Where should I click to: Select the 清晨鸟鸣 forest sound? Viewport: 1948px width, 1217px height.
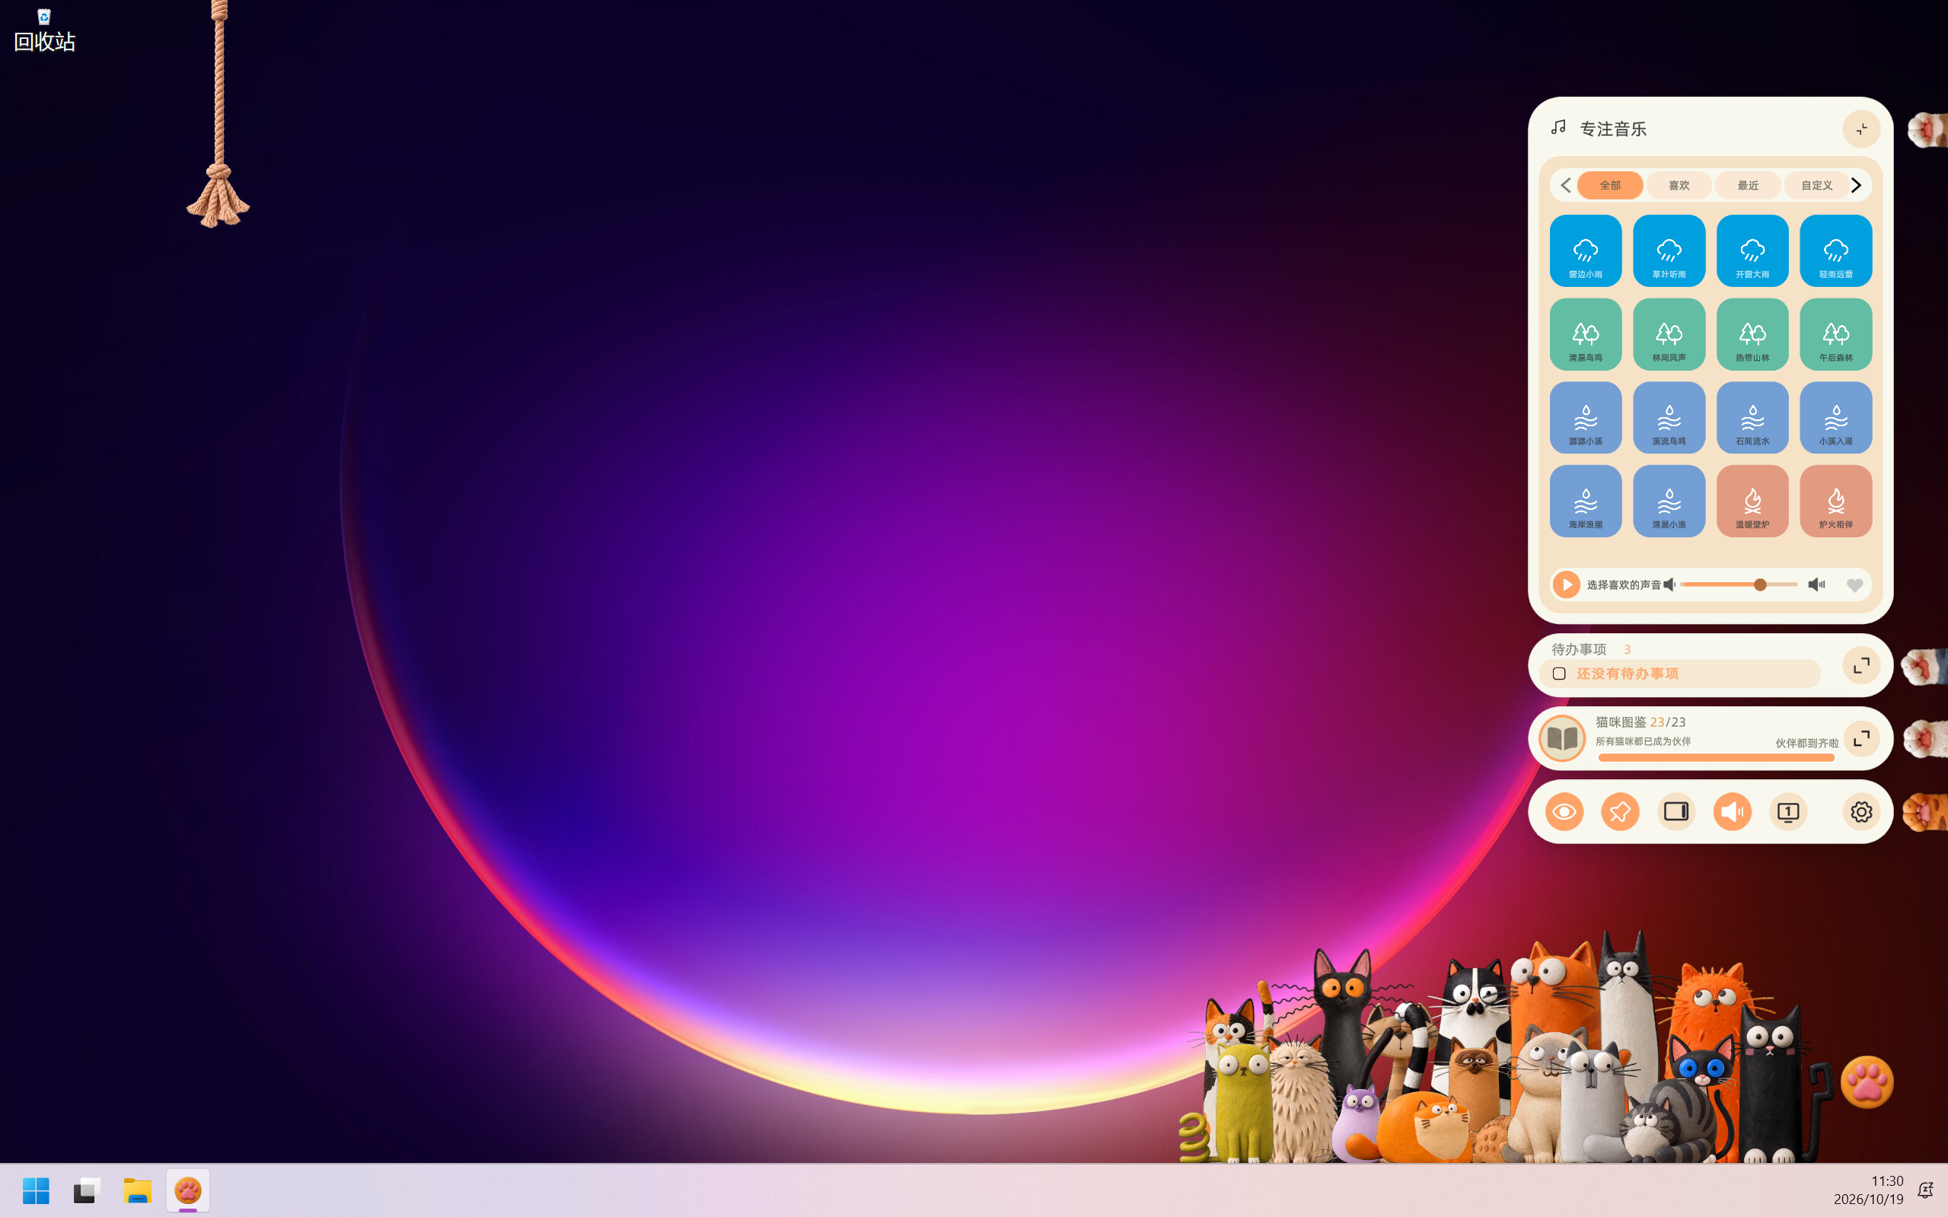coord(1585,334)
